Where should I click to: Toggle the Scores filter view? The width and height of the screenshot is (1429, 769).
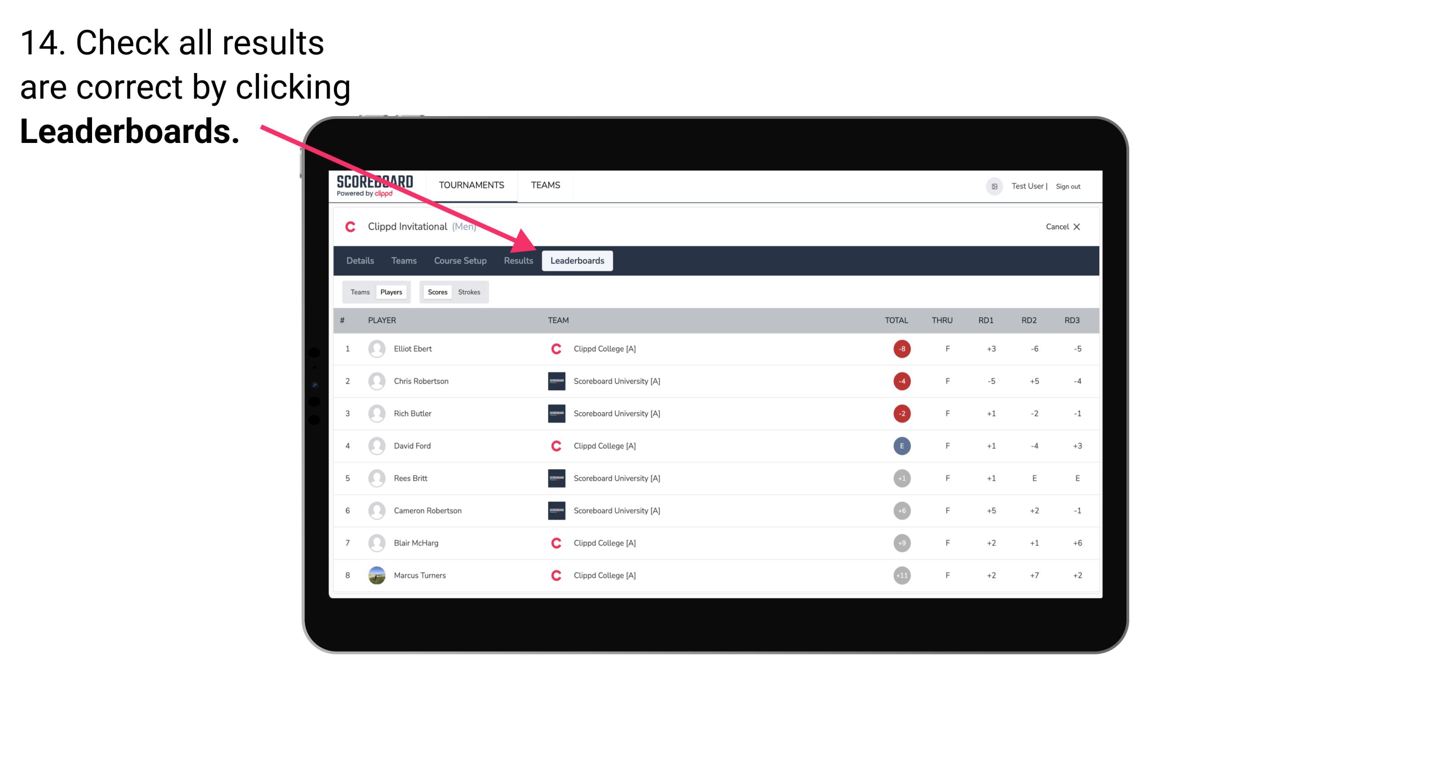pos(436,292)
